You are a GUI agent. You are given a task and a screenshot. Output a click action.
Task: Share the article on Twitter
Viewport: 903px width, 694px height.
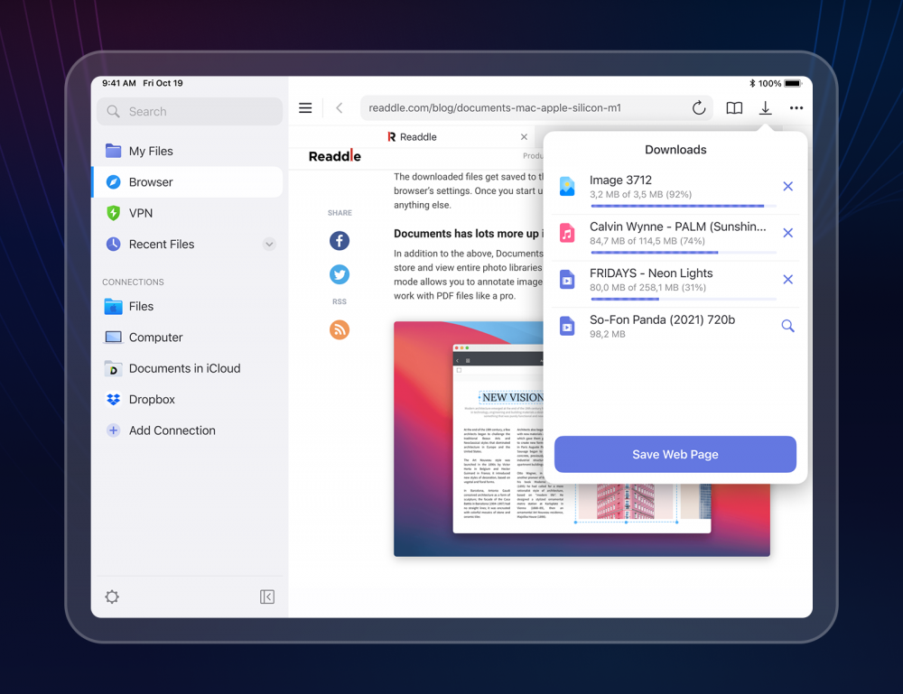[x=340, y=274]
